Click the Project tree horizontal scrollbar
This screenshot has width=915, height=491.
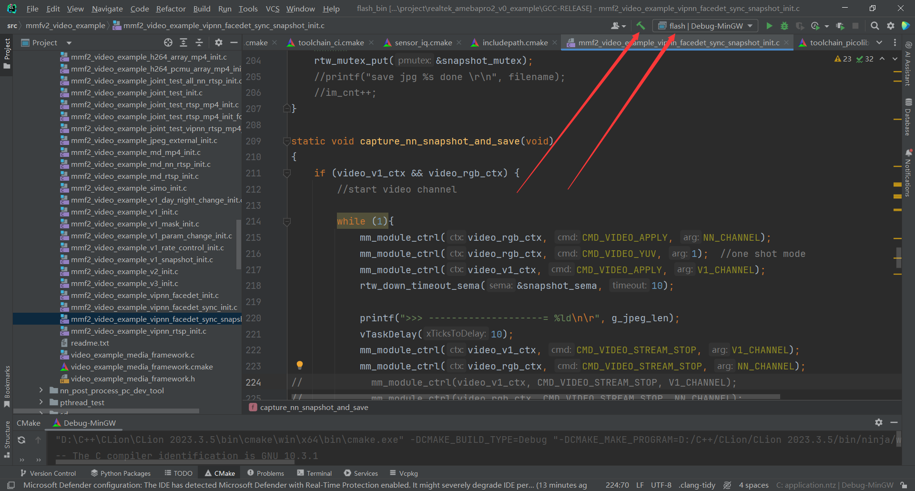[x=106, y=410]
